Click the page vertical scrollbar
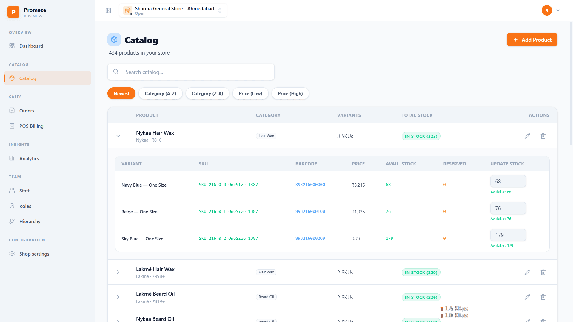The width and height of the screenshot is (573, 322). click(x=571, y=83)
